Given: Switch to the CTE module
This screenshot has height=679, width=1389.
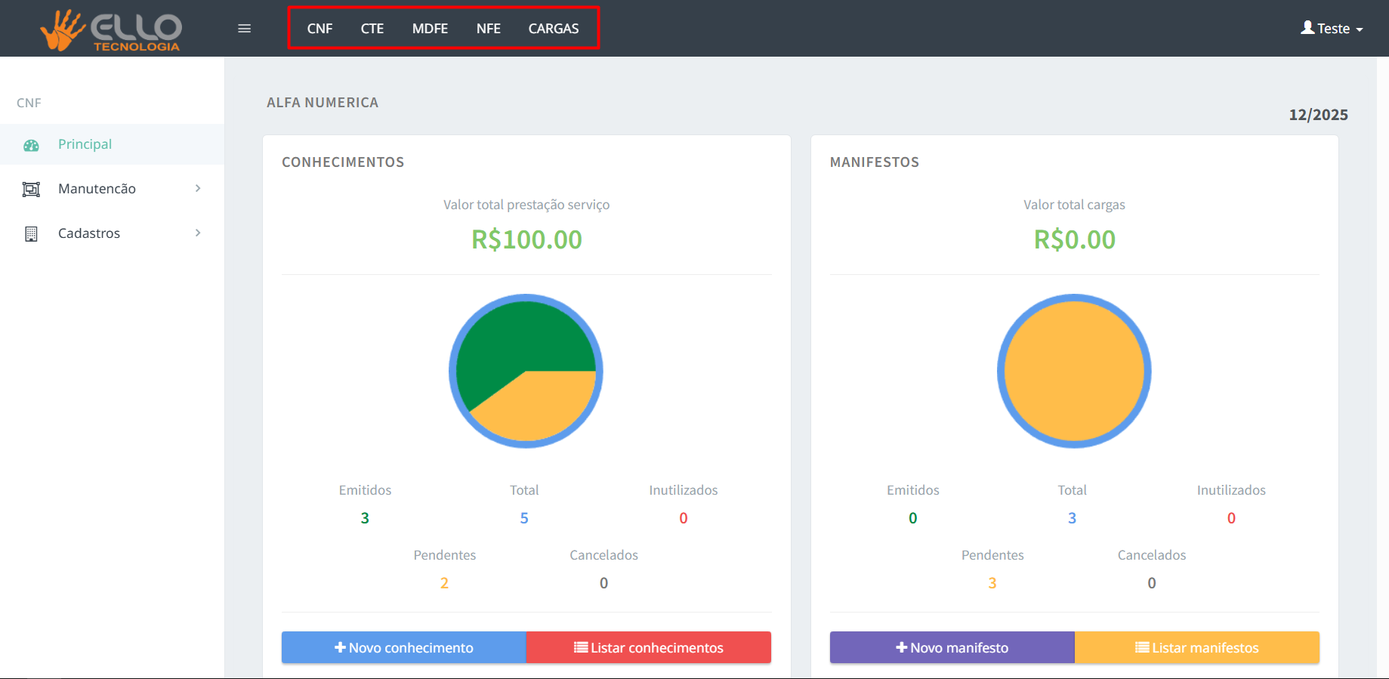Looking at the screenshot, I should pos(372,29).
